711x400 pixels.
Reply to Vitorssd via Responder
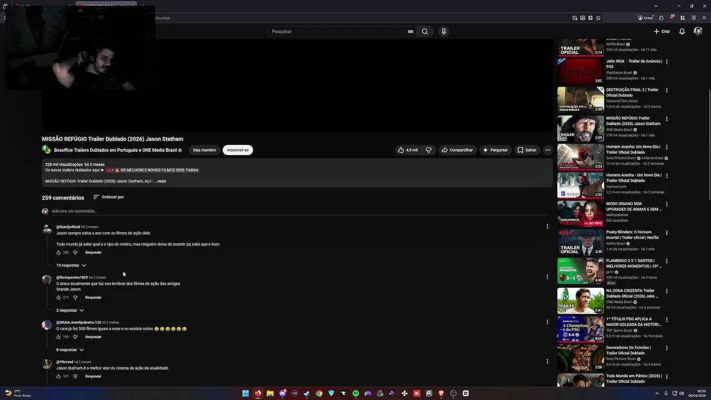[93, 377]
